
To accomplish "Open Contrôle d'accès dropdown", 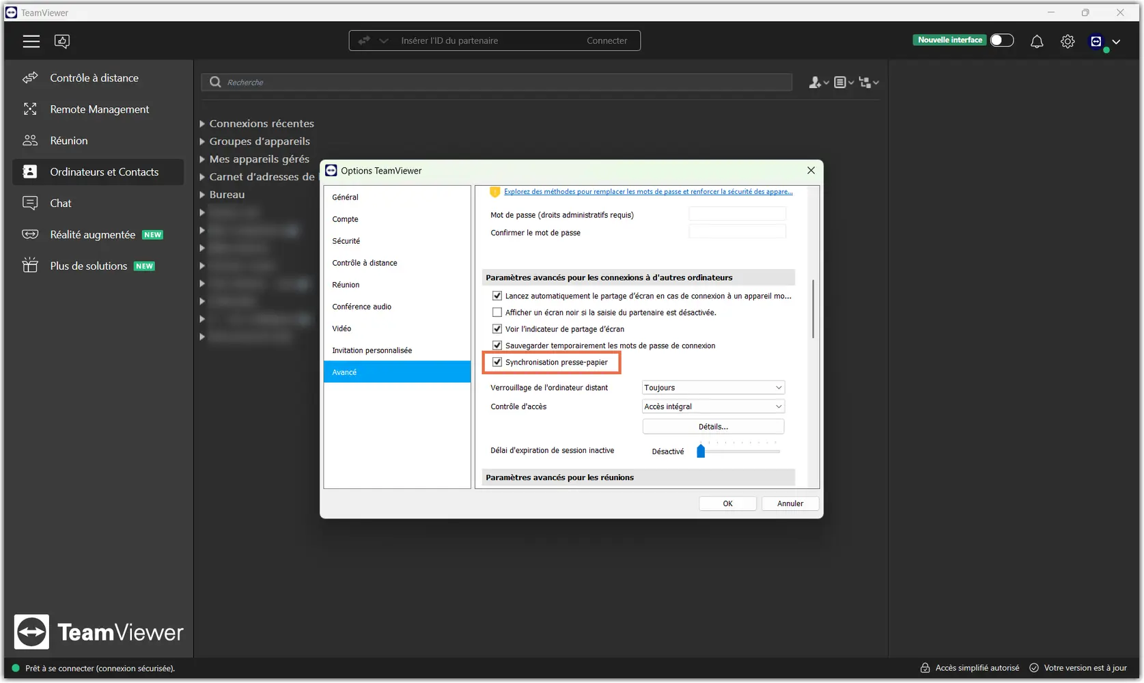I will [x=713, y=406].
